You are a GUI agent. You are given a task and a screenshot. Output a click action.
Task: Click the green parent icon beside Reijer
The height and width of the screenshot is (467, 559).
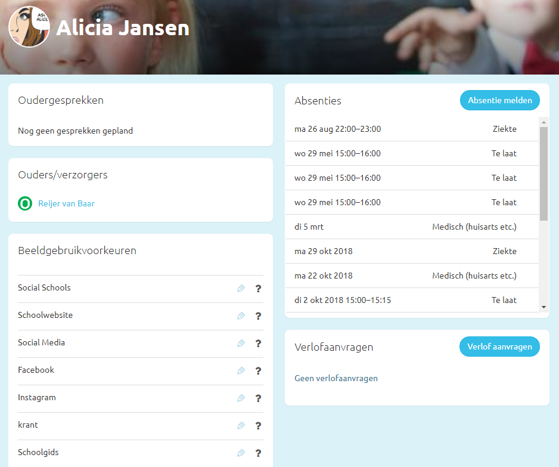pyautogui.click(x=25, y=204)
